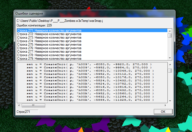Select error row Строка 277
This screenshot has width=192, height=132.
point(92,52)
